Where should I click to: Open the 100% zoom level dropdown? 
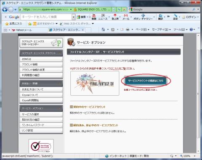pos(194,156)
